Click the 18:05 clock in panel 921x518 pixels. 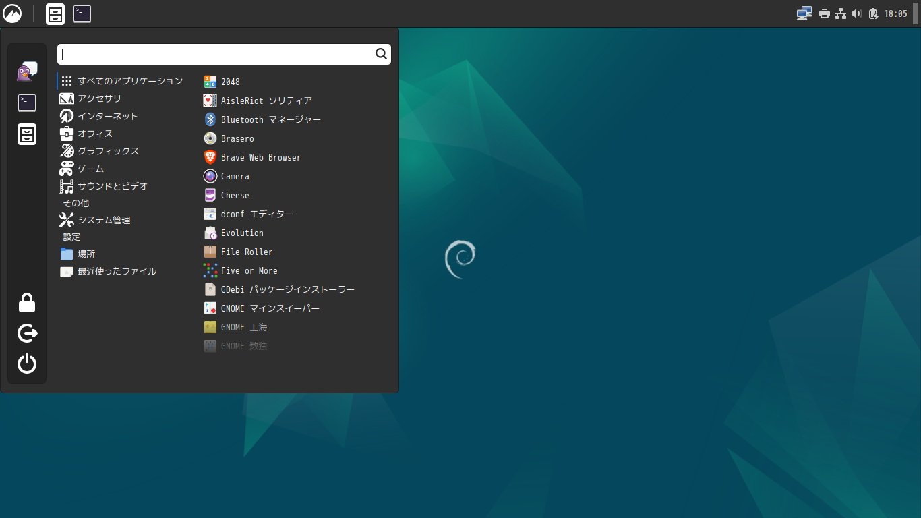pos(895,13)
